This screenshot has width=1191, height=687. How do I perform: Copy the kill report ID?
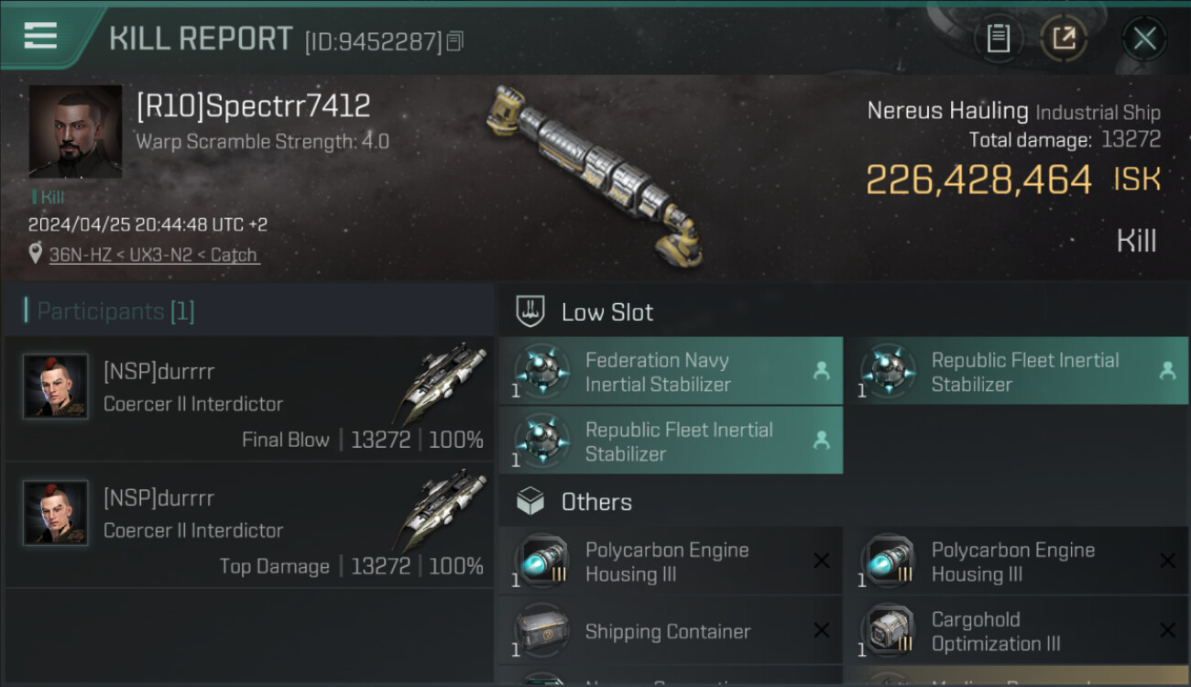455,40
